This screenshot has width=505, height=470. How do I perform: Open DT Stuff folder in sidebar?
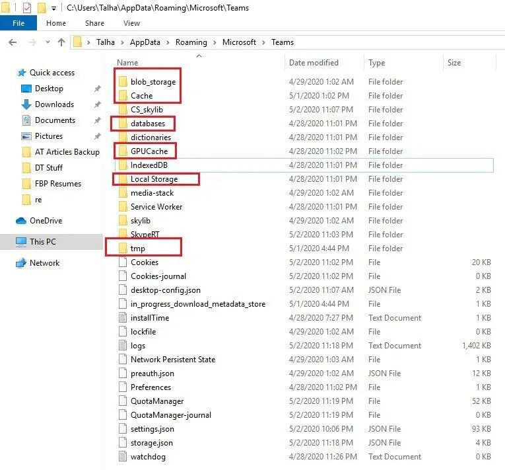(49, 167)
